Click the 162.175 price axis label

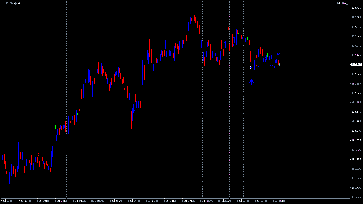[356, 112]
